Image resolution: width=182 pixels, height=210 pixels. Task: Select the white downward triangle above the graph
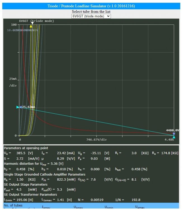[x=32, y=23]
